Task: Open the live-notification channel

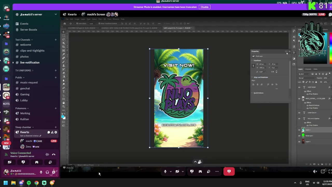Action: click(30, 63)
